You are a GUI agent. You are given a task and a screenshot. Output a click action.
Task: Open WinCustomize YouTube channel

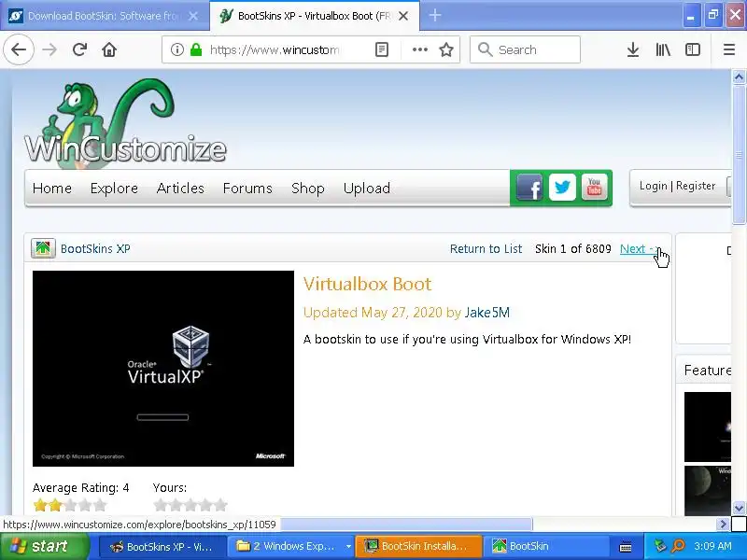[594, 188]
